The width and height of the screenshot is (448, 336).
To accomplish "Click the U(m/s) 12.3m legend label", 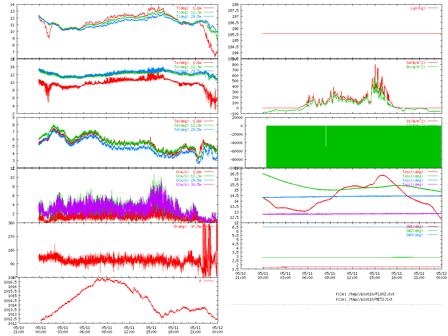I will pos(189,176).
